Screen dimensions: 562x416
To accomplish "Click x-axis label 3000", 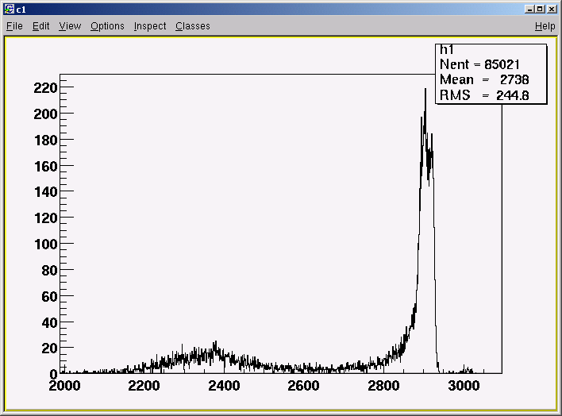I will (x=464, y=386).
